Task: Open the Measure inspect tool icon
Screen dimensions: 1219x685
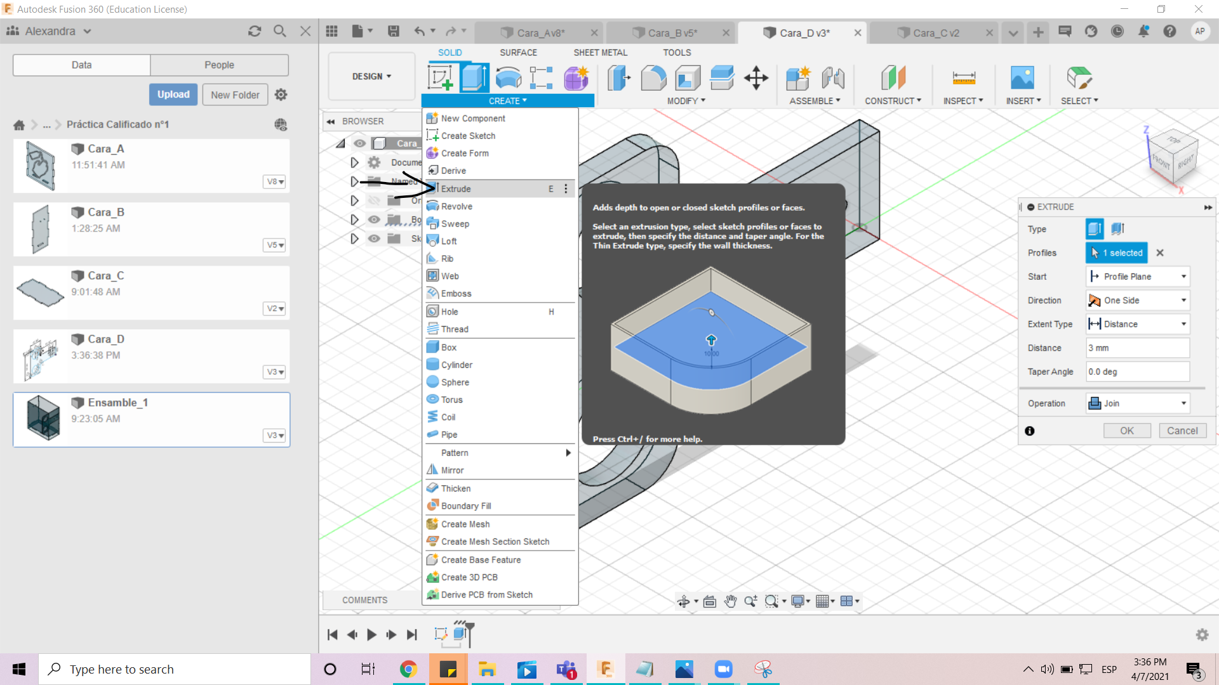Action: pyautogui.click(x=963, y=78)
